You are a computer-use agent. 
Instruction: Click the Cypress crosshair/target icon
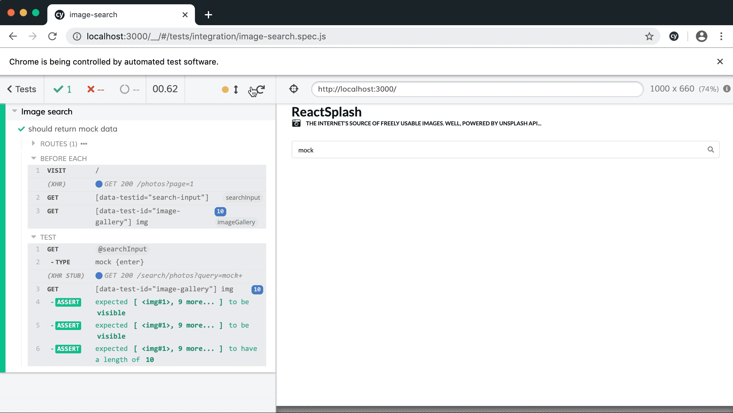[x=294, y=88]
